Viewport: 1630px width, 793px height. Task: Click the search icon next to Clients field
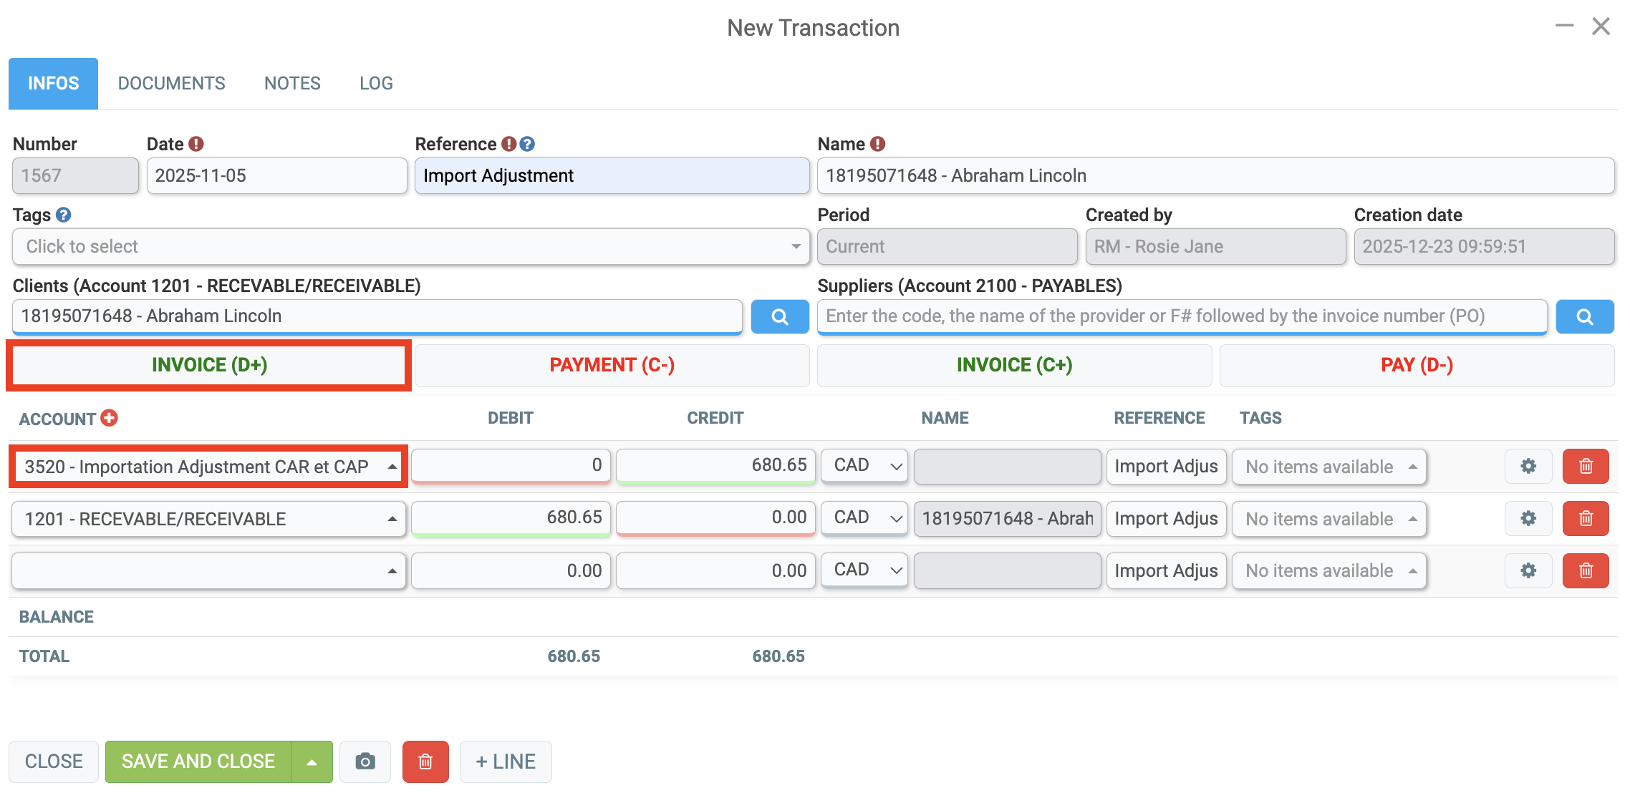coord(780,316)
